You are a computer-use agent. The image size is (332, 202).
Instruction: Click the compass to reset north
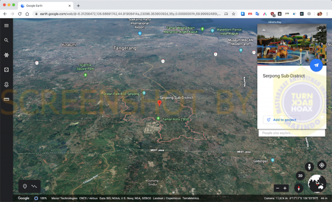299,188
